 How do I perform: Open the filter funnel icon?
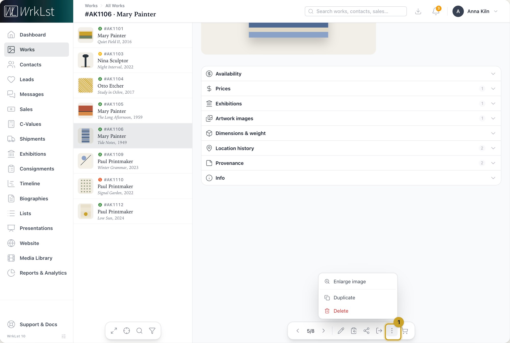(152, 331)
